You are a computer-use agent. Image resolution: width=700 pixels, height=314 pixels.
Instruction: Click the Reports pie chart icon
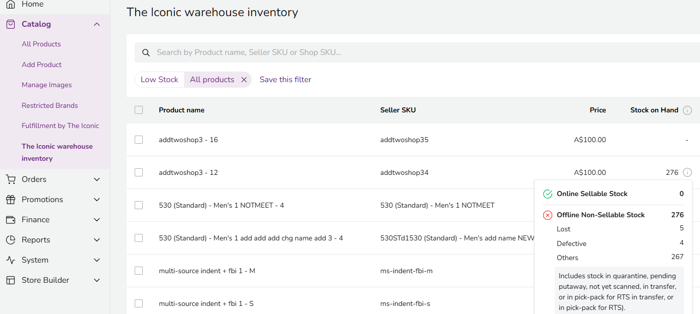click(10, 240)
